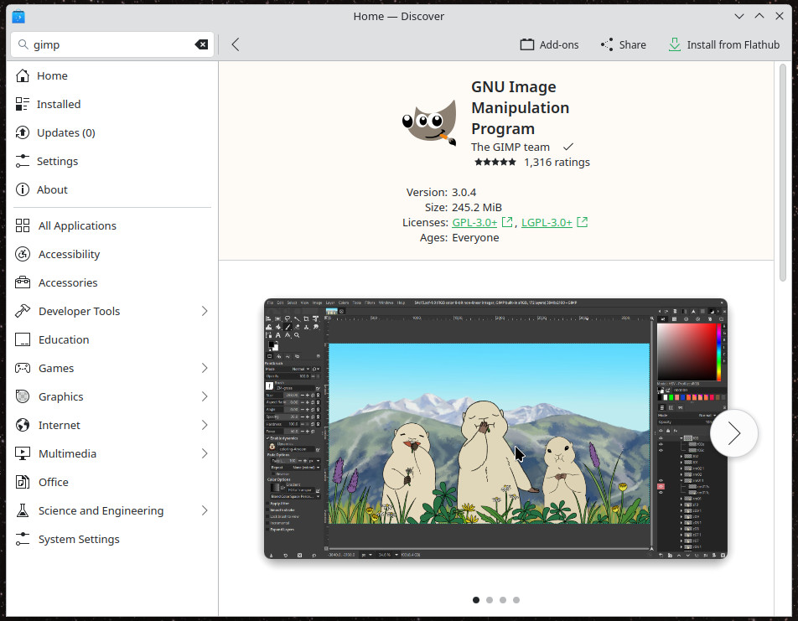Click the Settings sliders icon
Viewport: 798px width, 621px height.
(x=23, y=162)
